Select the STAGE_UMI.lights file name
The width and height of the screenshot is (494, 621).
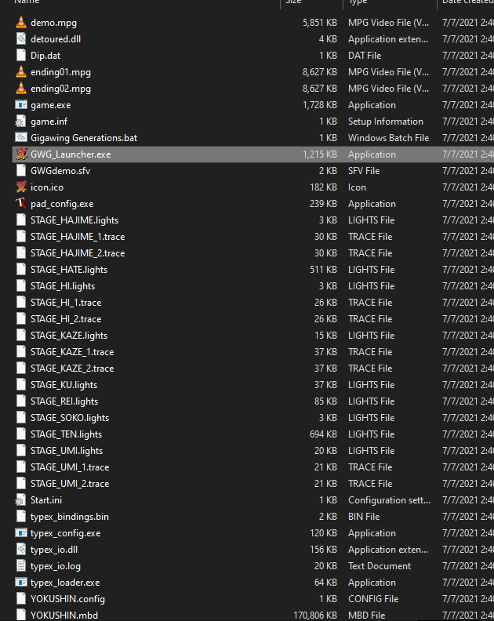(67, 451)
